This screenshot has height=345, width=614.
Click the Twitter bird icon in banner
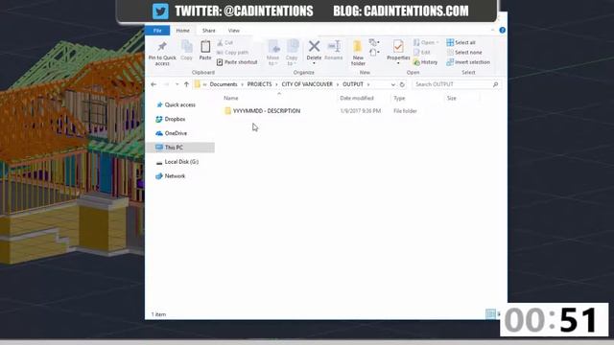[x=160, y=11]
